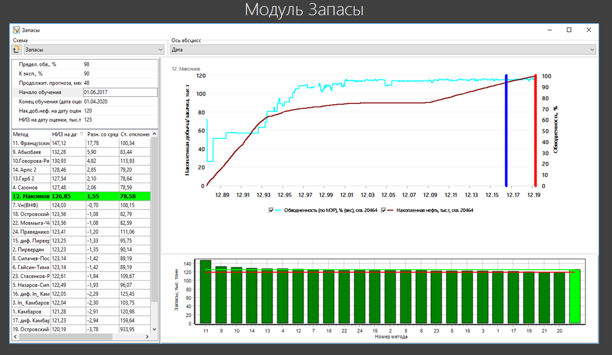Open the Схема dropdown showing Запасы

click(x=94, y=49)
